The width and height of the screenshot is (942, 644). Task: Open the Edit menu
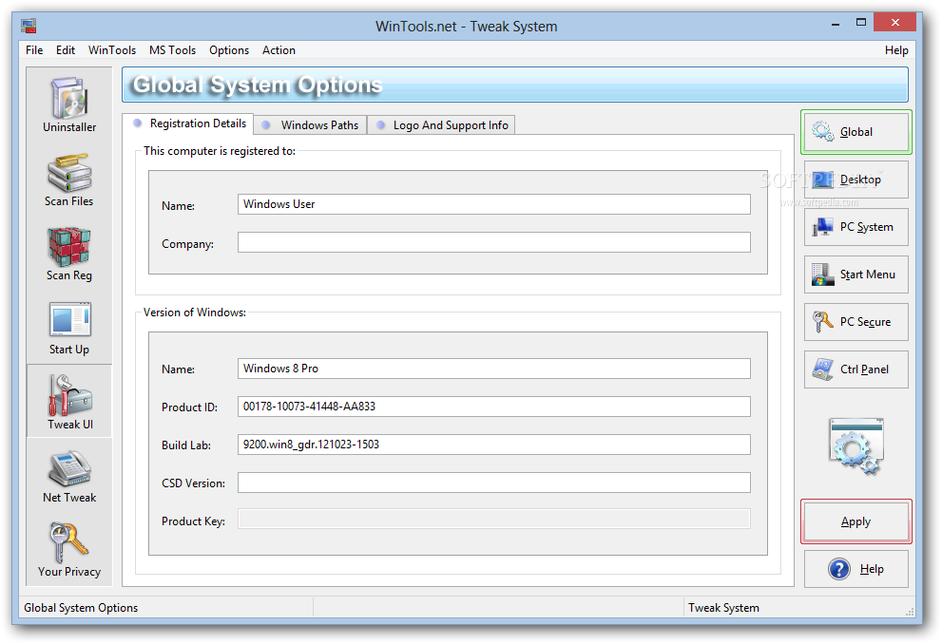pyautogui.click(x=66, y=50)
